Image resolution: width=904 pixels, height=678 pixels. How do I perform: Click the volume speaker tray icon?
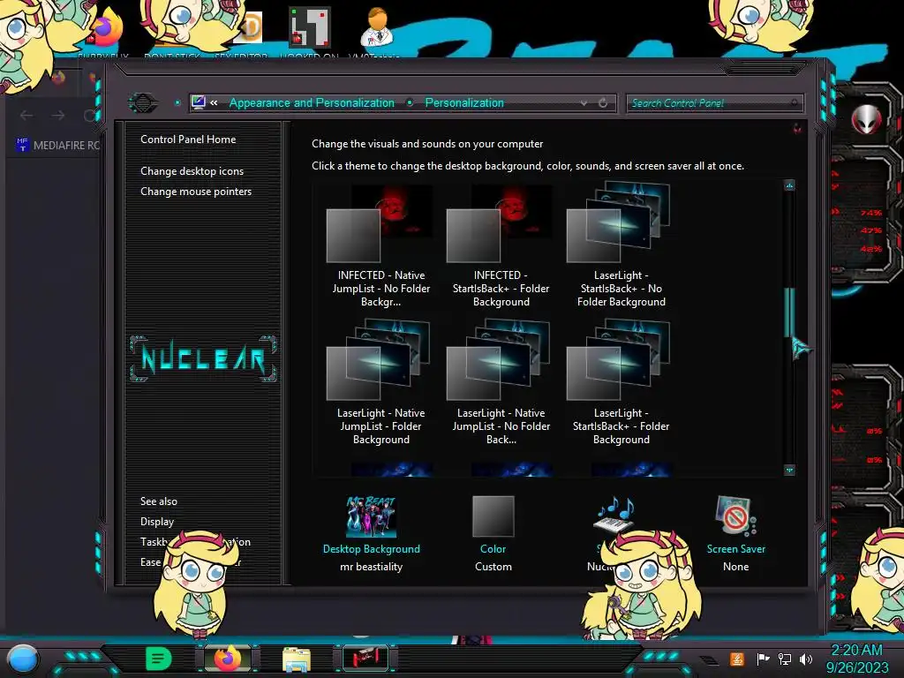(806, 659)
